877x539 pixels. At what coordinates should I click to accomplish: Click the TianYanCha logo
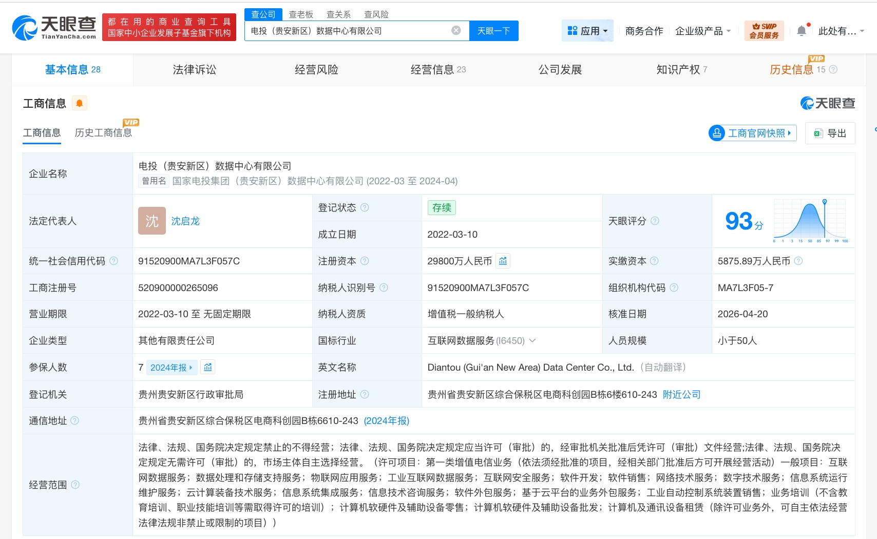(54, 28)
